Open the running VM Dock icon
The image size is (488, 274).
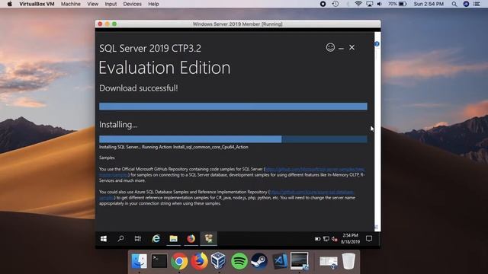coord(300,261)
